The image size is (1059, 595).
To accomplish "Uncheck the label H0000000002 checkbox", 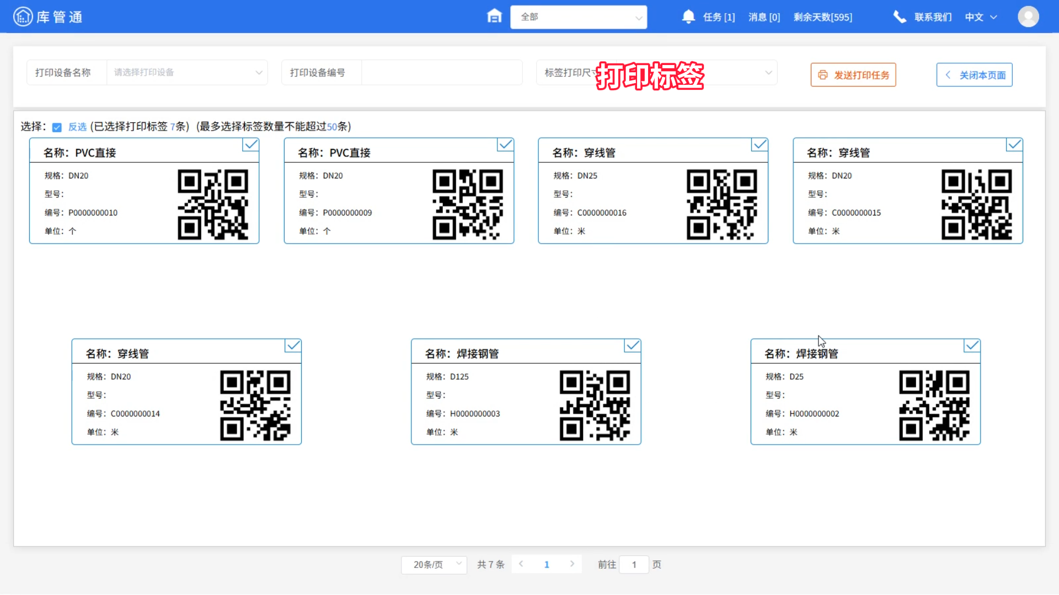I will 972,345.
